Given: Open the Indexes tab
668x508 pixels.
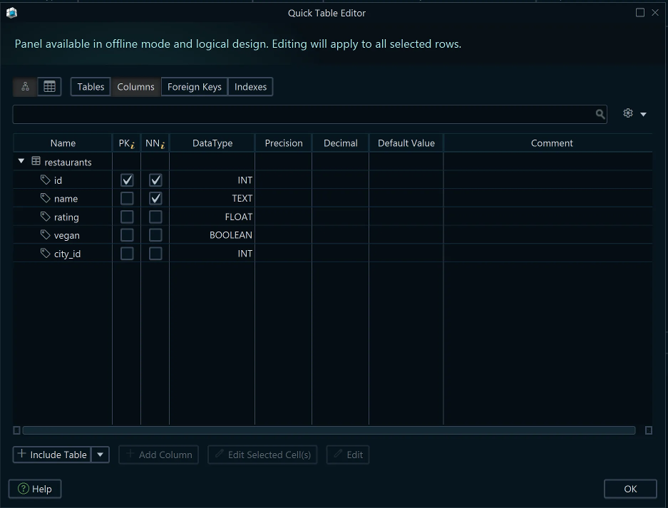Looking at the screenshot, I should 250,87.
